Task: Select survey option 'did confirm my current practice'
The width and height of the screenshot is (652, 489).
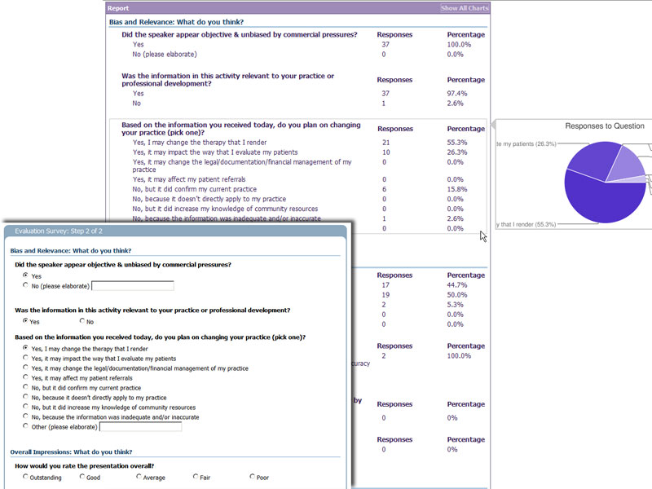Action: click(26, 386)
